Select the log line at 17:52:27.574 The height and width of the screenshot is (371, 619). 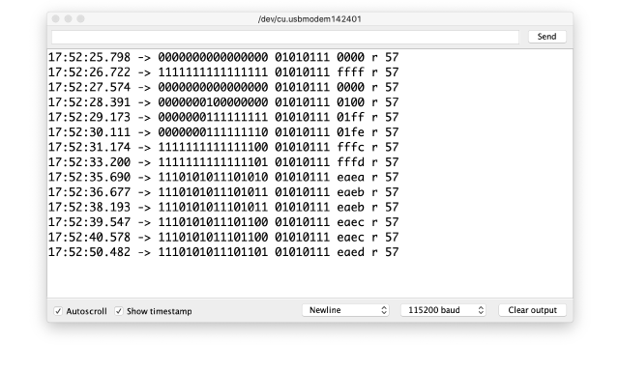point(223,88)
